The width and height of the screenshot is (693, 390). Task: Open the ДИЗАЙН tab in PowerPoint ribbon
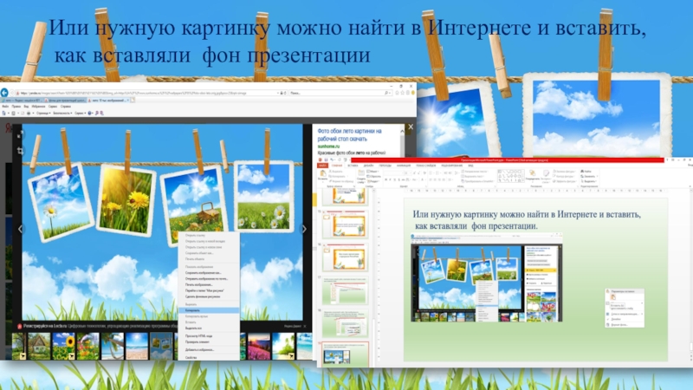(368, 166)
